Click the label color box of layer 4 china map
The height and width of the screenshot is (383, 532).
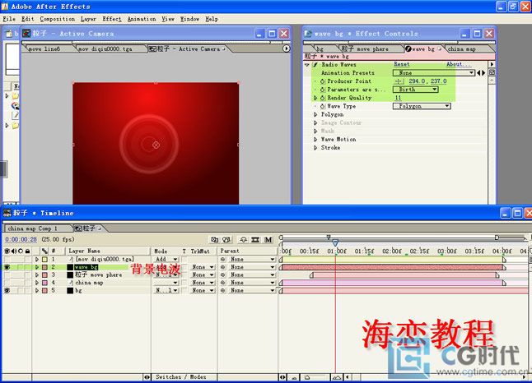click(x=44, y=283)
